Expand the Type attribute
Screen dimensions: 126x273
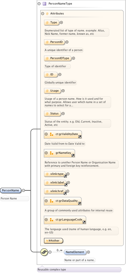61,23
